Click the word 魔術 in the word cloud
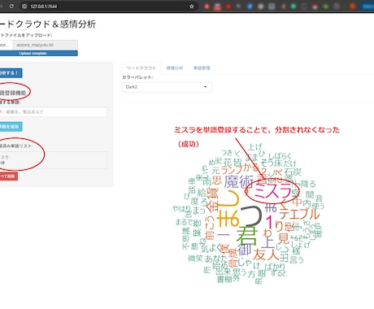This screenshot has height=309, width=374. click(239, 181)
